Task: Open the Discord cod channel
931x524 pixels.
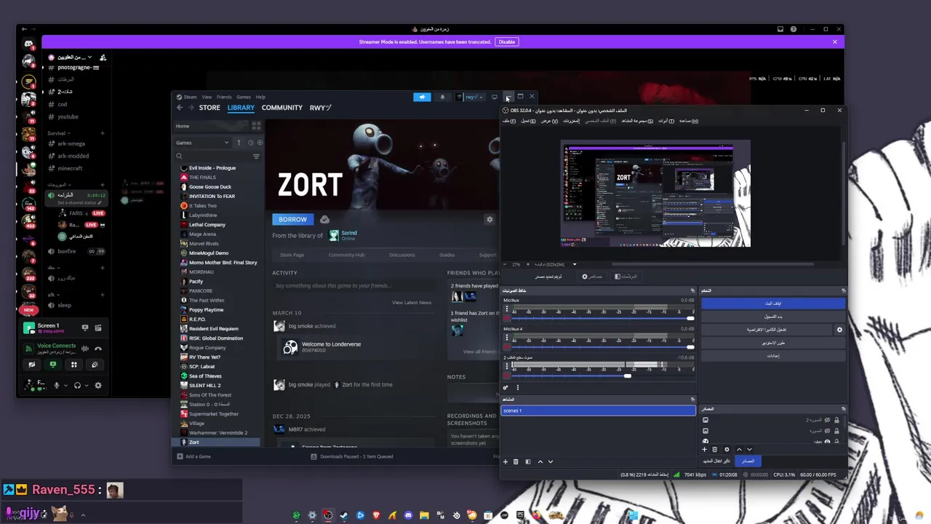Action: pos(63,104)
